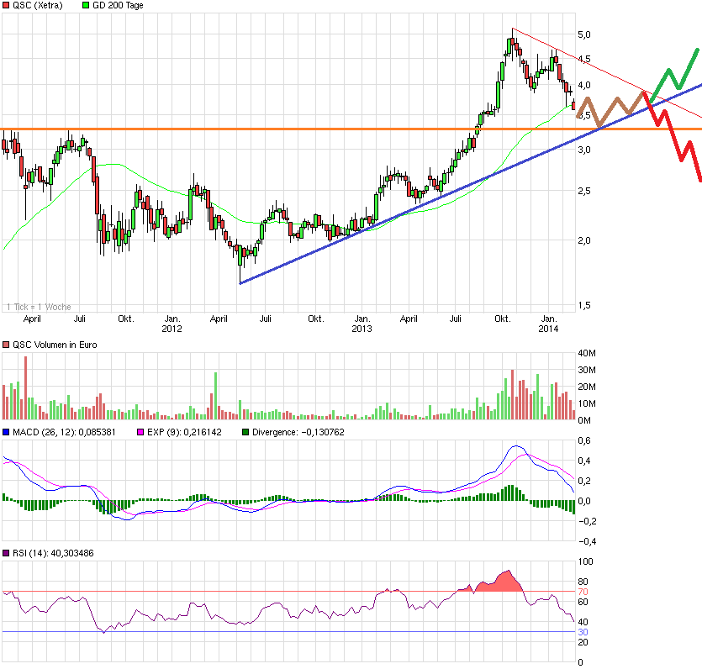This screenshot has height=669, width=702.
Task: Click the tallest red volume bar near April 2011
Action: pyautogui.click(x=25, y=388)
